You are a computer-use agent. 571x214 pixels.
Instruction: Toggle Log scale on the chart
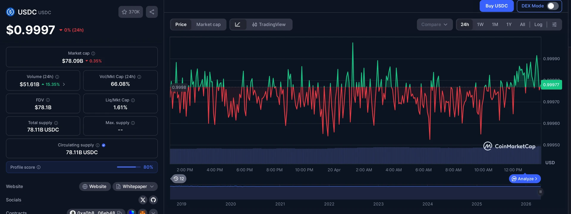tap(538, 24)
